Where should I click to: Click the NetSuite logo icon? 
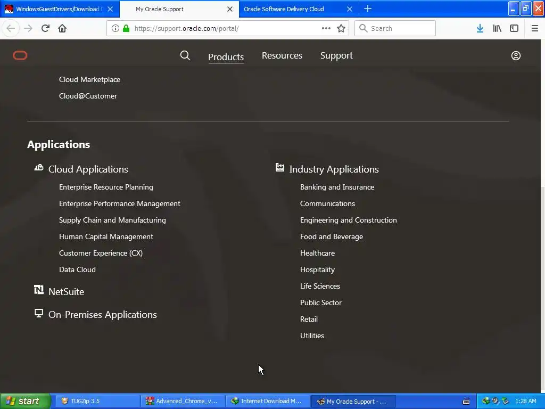coord(38,290)
